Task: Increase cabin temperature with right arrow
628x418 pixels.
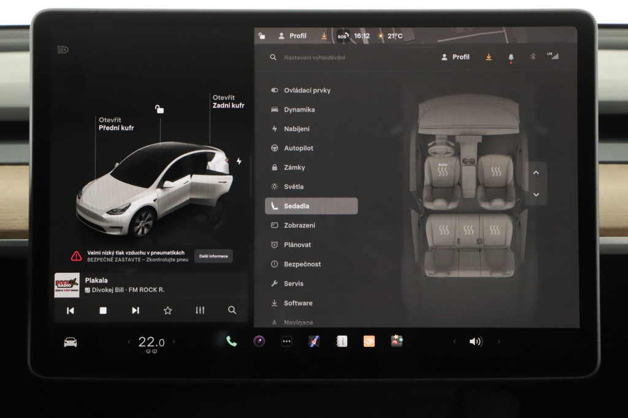Action: [x=174, y=342]
